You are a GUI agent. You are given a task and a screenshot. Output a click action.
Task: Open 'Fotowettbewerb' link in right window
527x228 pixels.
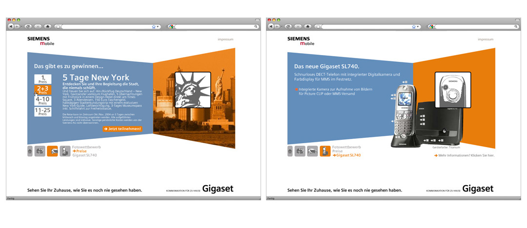(x=346, y=147)
